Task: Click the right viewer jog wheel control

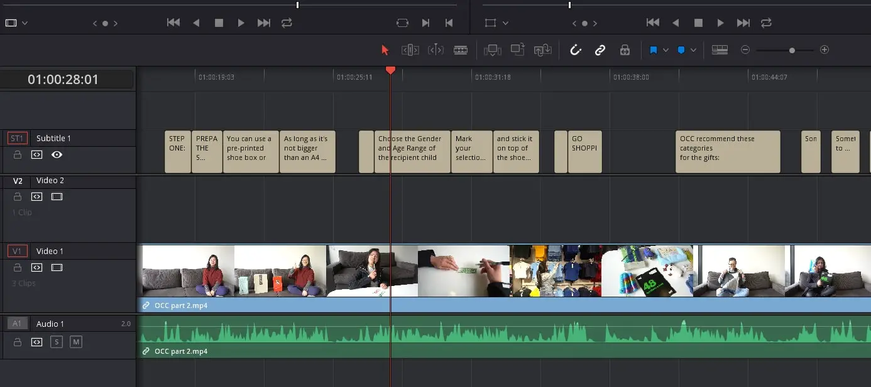Action: tap(584, 23)
